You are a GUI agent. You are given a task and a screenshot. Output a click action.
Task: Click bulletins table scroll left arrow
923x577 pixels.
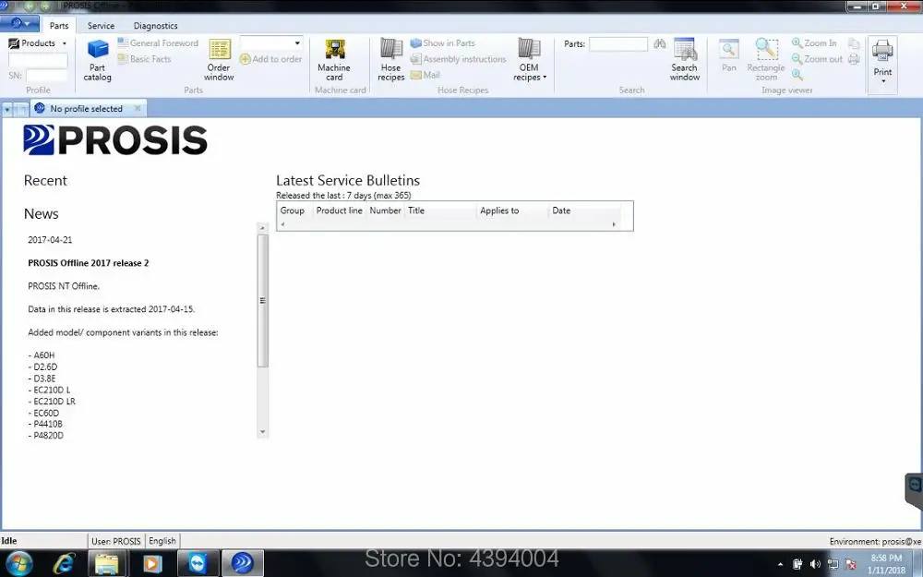pos(282,224)
